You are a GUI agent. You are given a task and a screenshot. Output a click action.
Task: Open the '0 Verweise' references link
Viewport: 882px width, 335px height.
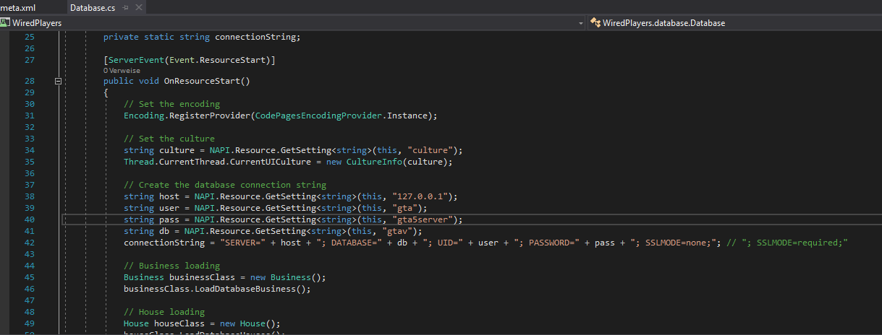point(122,71)
